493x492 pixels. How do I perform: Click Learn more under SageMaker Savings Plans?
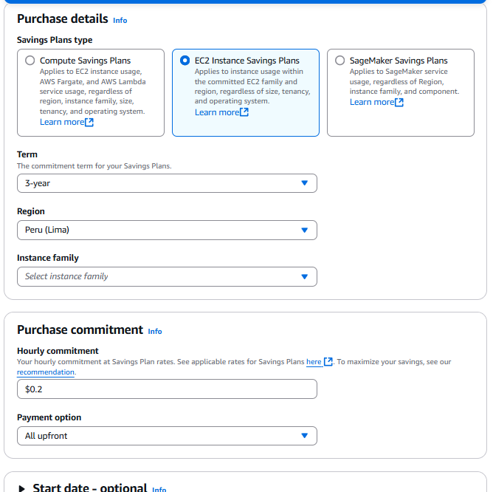[372, 102]
